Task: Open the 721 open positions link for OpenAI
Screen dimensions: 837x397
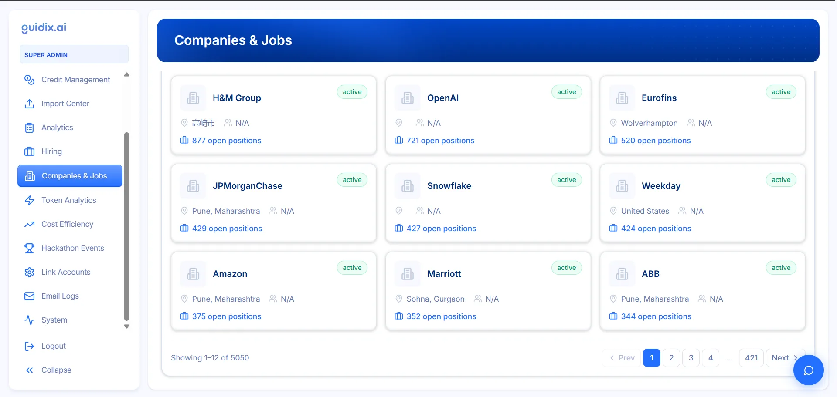Action: [440, 141]
